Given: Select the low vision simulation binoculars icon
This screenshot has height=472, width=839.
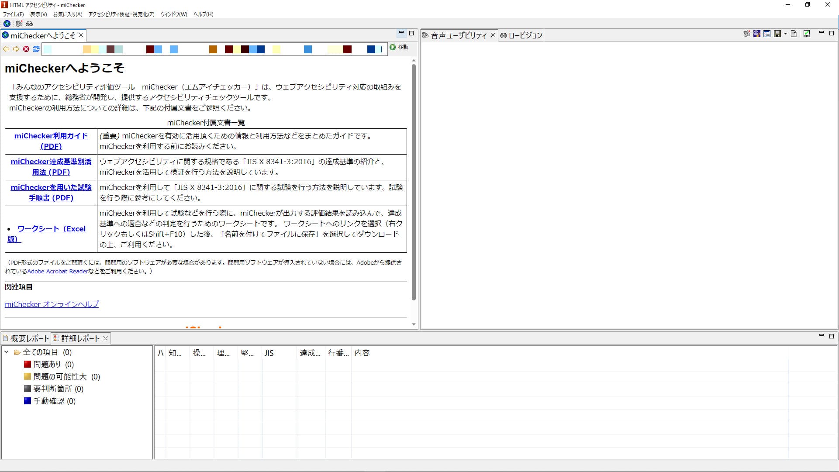Looking at the screenshot, I should click(x=29, y=24).
